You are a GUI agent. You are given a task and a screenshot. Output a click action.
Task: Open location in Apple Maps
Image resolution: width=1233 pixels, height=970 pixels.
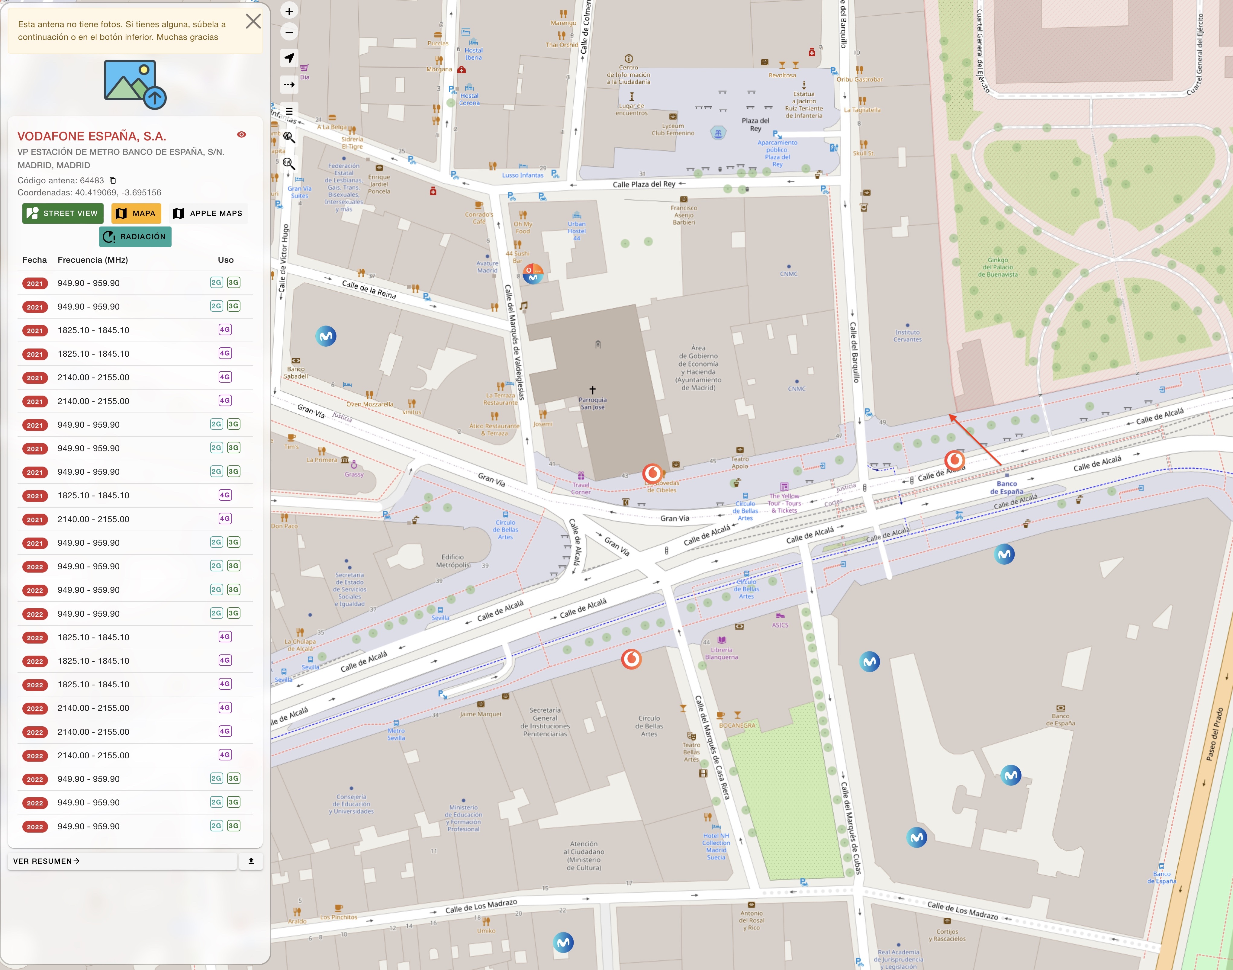tap(208, 214)
